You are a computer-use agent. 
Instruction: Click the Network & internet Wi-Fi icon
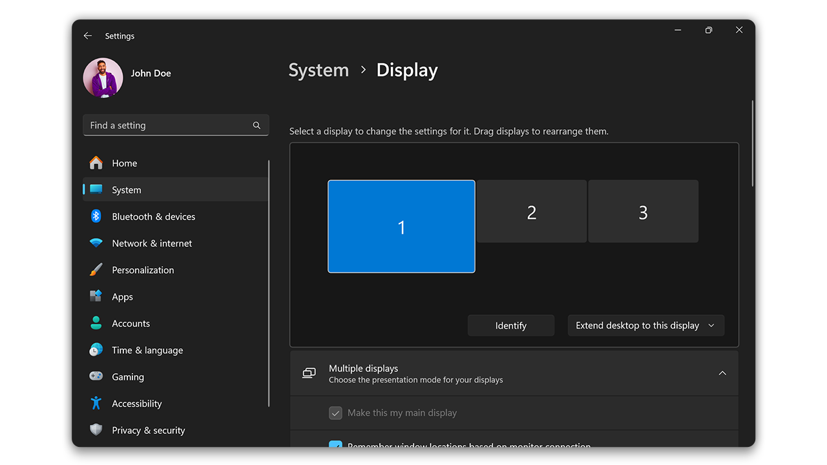(x=96, y=243)
